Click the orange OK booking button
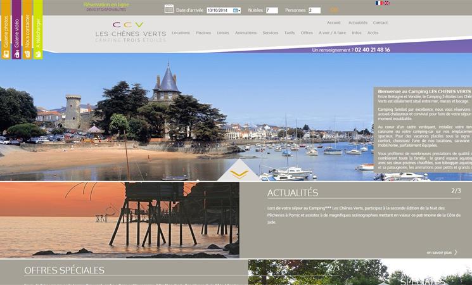 click(334, 10)
